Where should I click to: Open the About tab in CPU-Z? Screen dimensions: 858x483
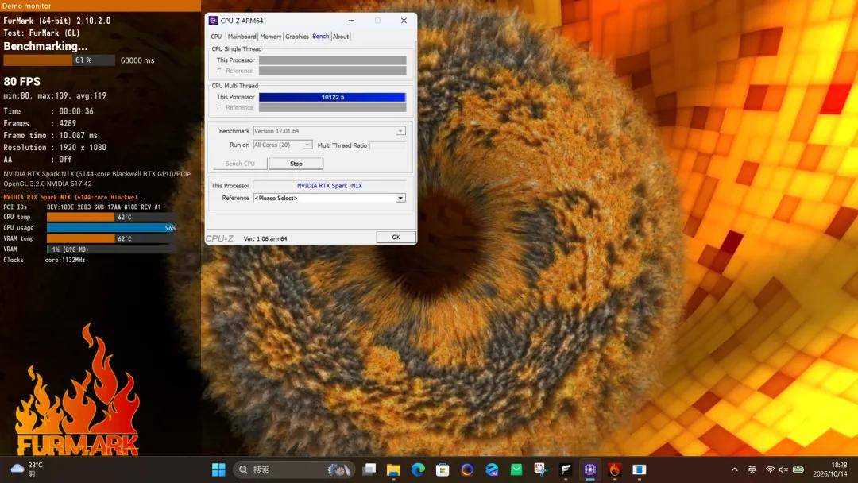(x=340, y=37)
